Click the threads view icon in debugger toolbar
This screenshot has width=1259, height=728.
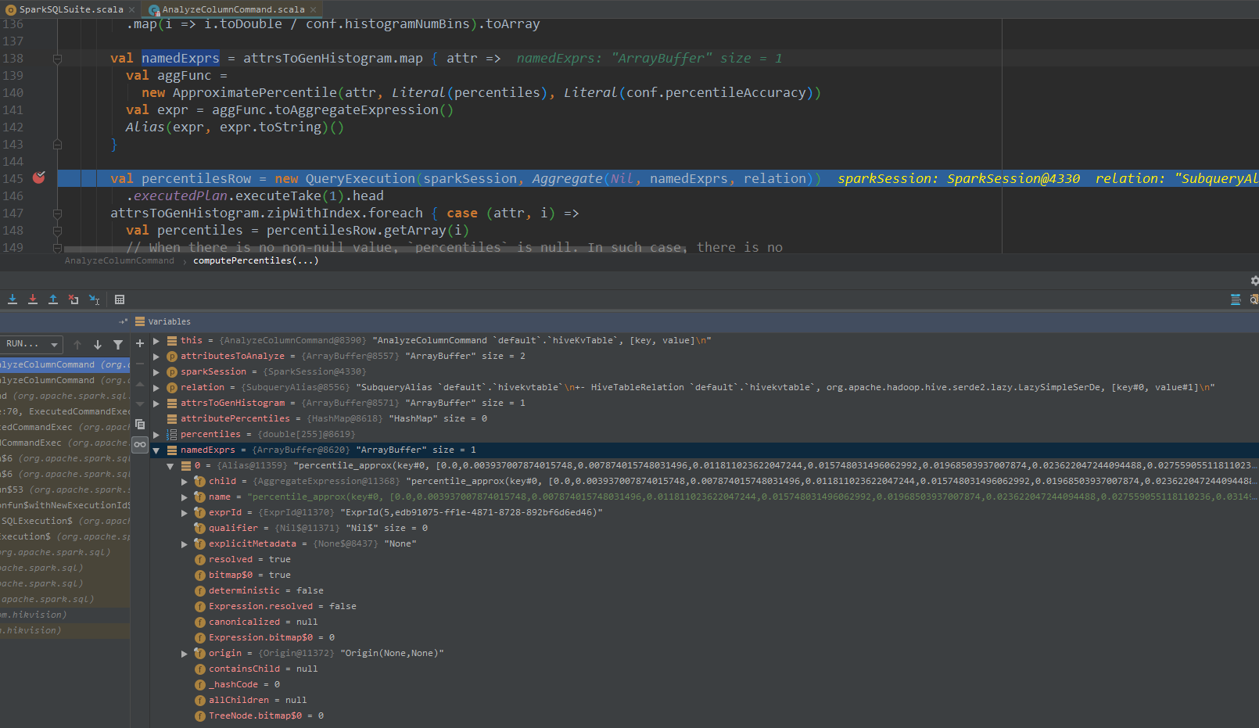pyautogui.click(x=1236, y=299)
